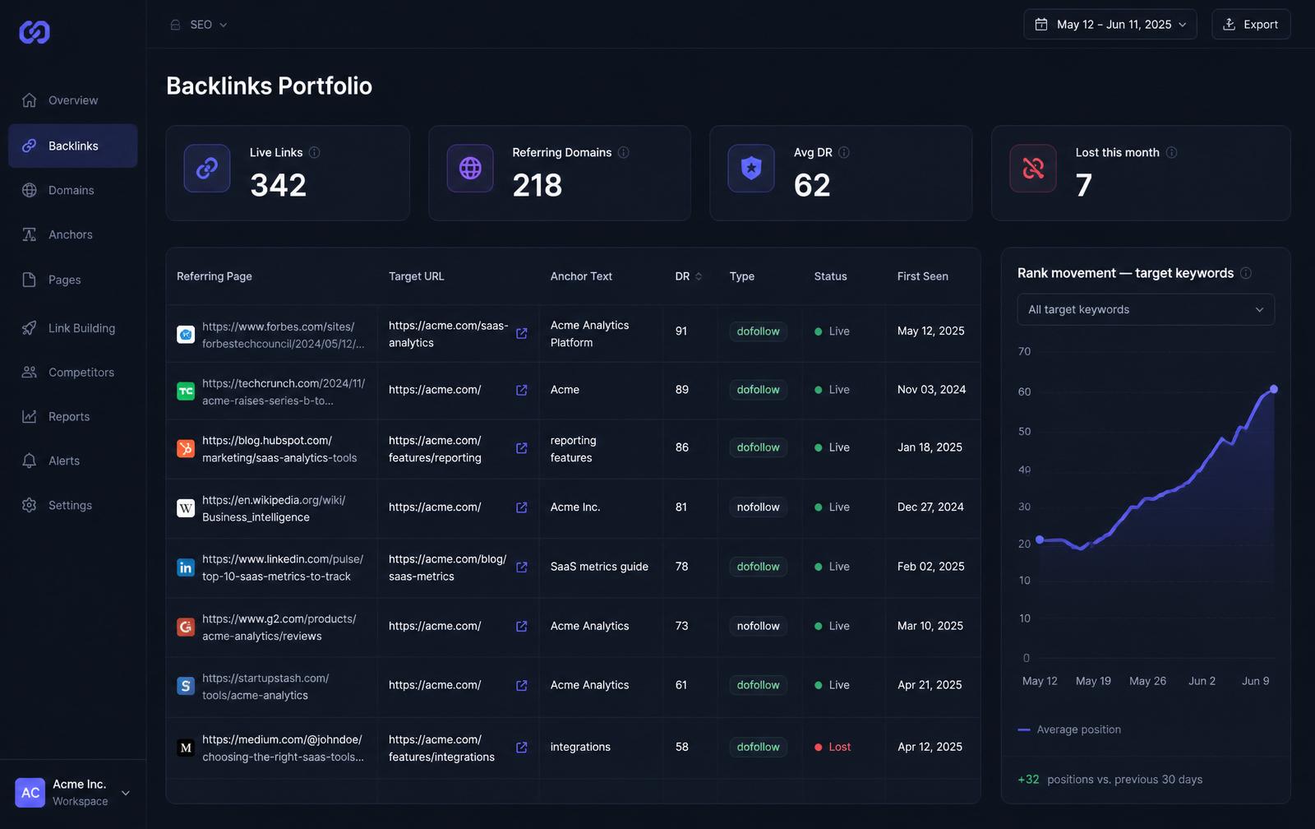Open the blog.hubspot.com referring page link

[279, 449]
